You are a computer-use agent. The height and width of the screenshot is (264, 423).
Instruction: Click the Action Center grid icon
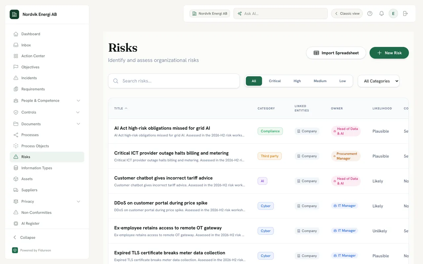tap(16, 56)
